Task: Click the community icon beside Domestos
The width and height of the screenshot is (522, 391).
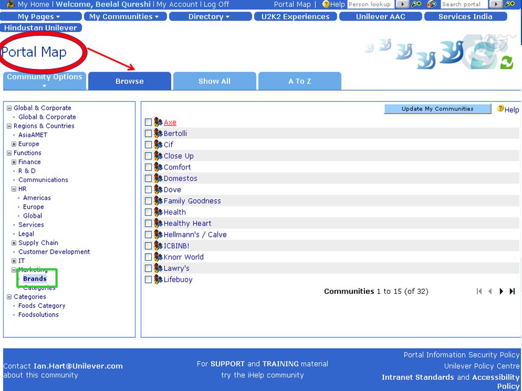Action: pos(158,178)
